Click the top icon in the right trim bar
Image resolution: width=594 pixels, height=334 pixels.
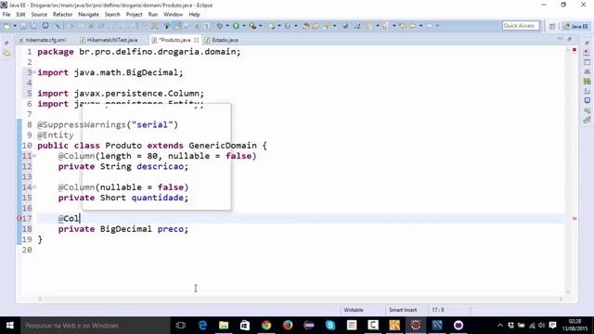click(587, 43)
